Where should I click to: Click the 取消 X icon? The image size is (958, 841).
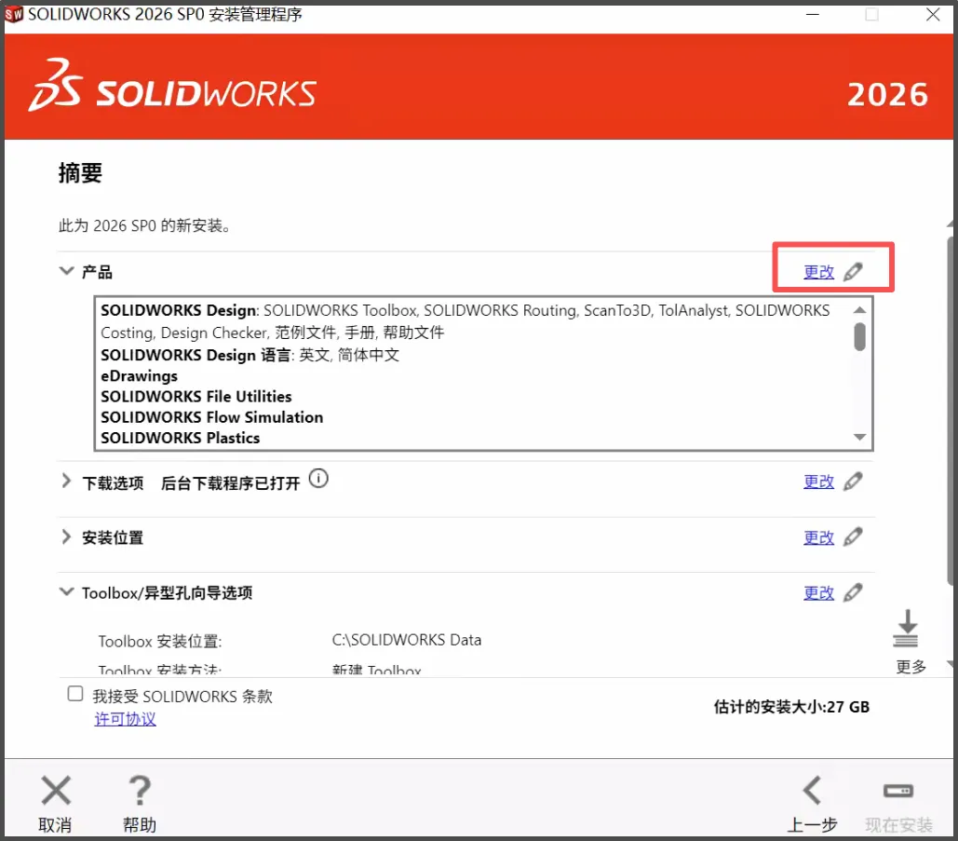click(56, 791)
